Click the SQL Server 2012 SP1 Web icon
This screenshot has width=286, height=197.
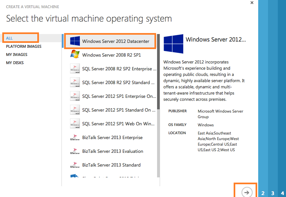click(75, 123)
